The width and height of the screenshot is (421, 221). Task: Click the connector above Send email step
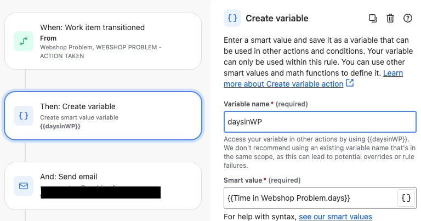click(x=25, y=151)
